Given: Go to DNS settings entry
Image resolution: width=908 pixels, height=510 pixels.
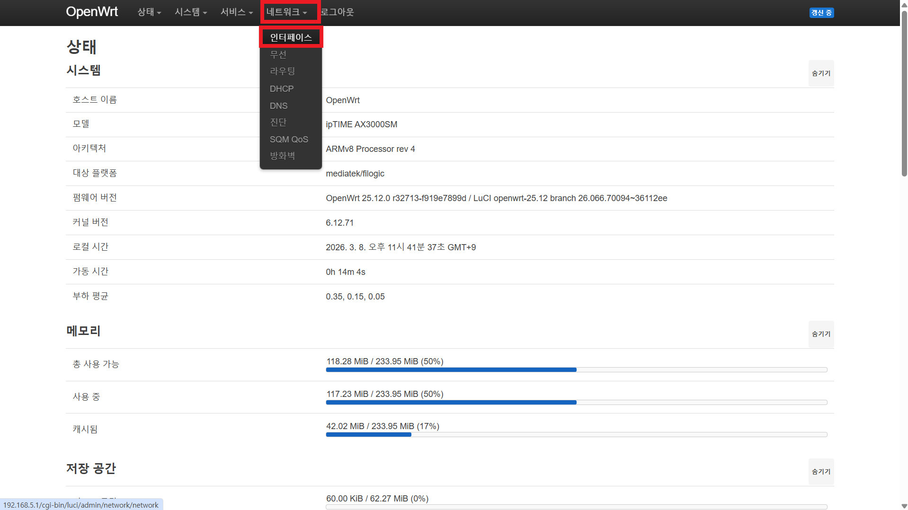Looking at the screenshot, I should pos(279,106).
